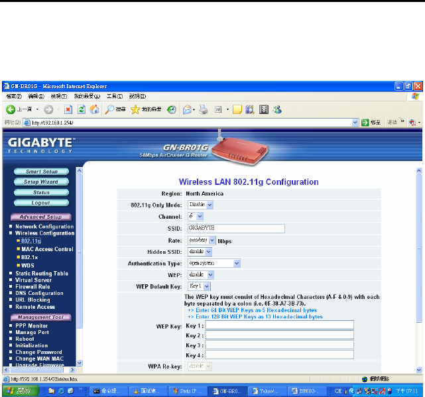Image resolution: width=425 pixels, height=397 pixels.
Task: Open the Rate dropdown
Action: point(202,241)
